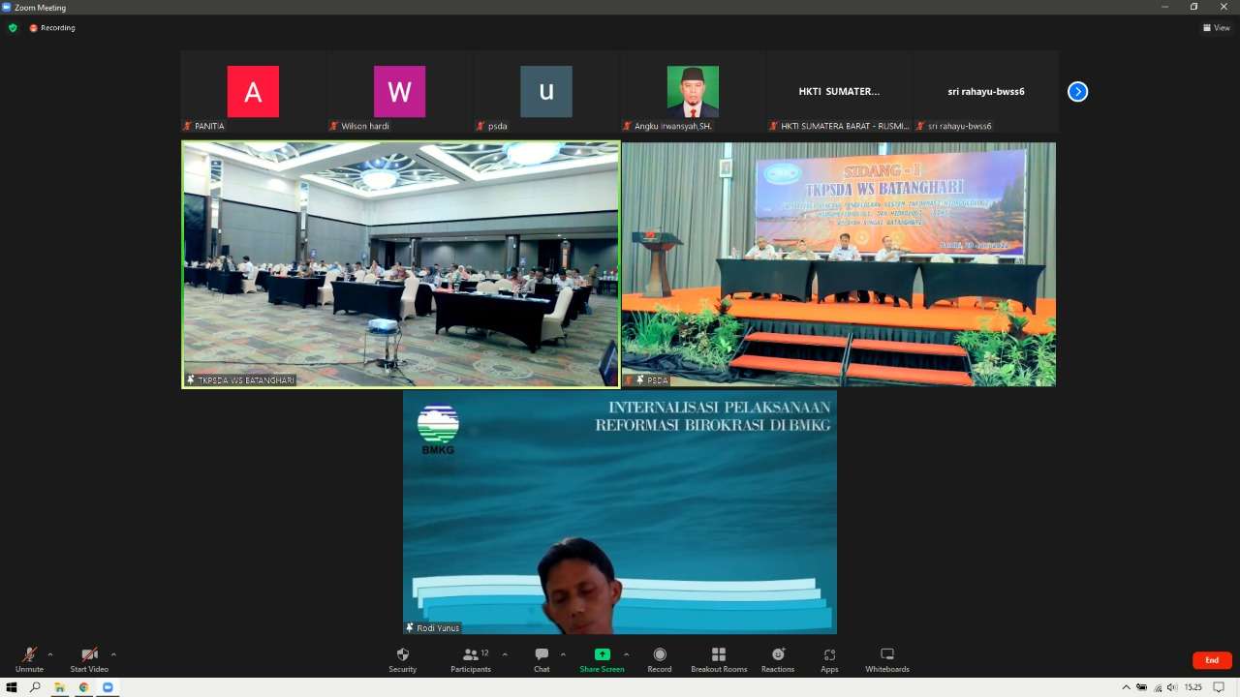The width and height of the screenshot is (1240, 697).
Task: Select Rodi Yunus video tile
Action: (x=620, y=512)
